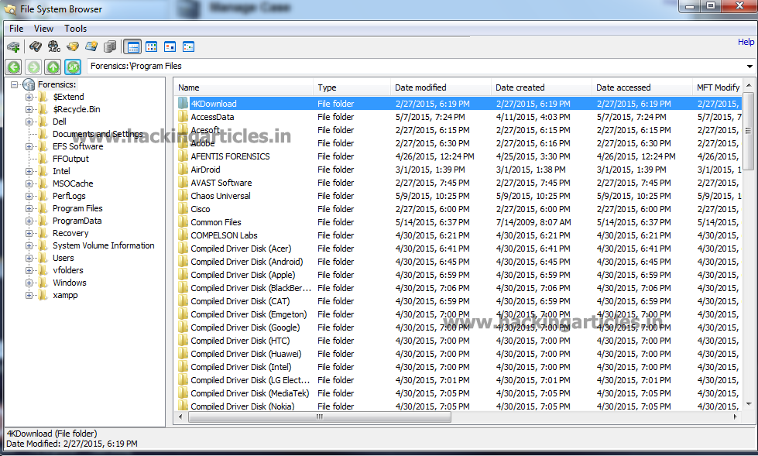Image resolution: width=758 pixels, height=456 pixels.
Task: Click the green sync tree button
Action: coord(73,67)
